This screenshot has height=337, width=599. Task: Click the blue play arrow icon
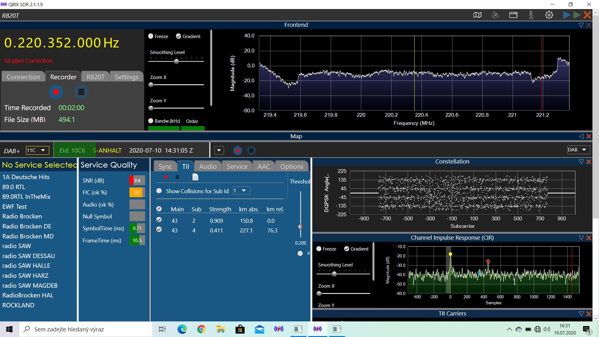tap(567, 15)
